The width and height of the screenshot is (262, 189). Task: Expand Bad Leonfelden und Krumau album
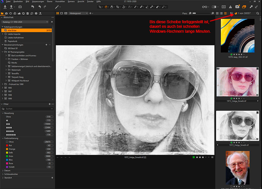(x=6, y=56)
